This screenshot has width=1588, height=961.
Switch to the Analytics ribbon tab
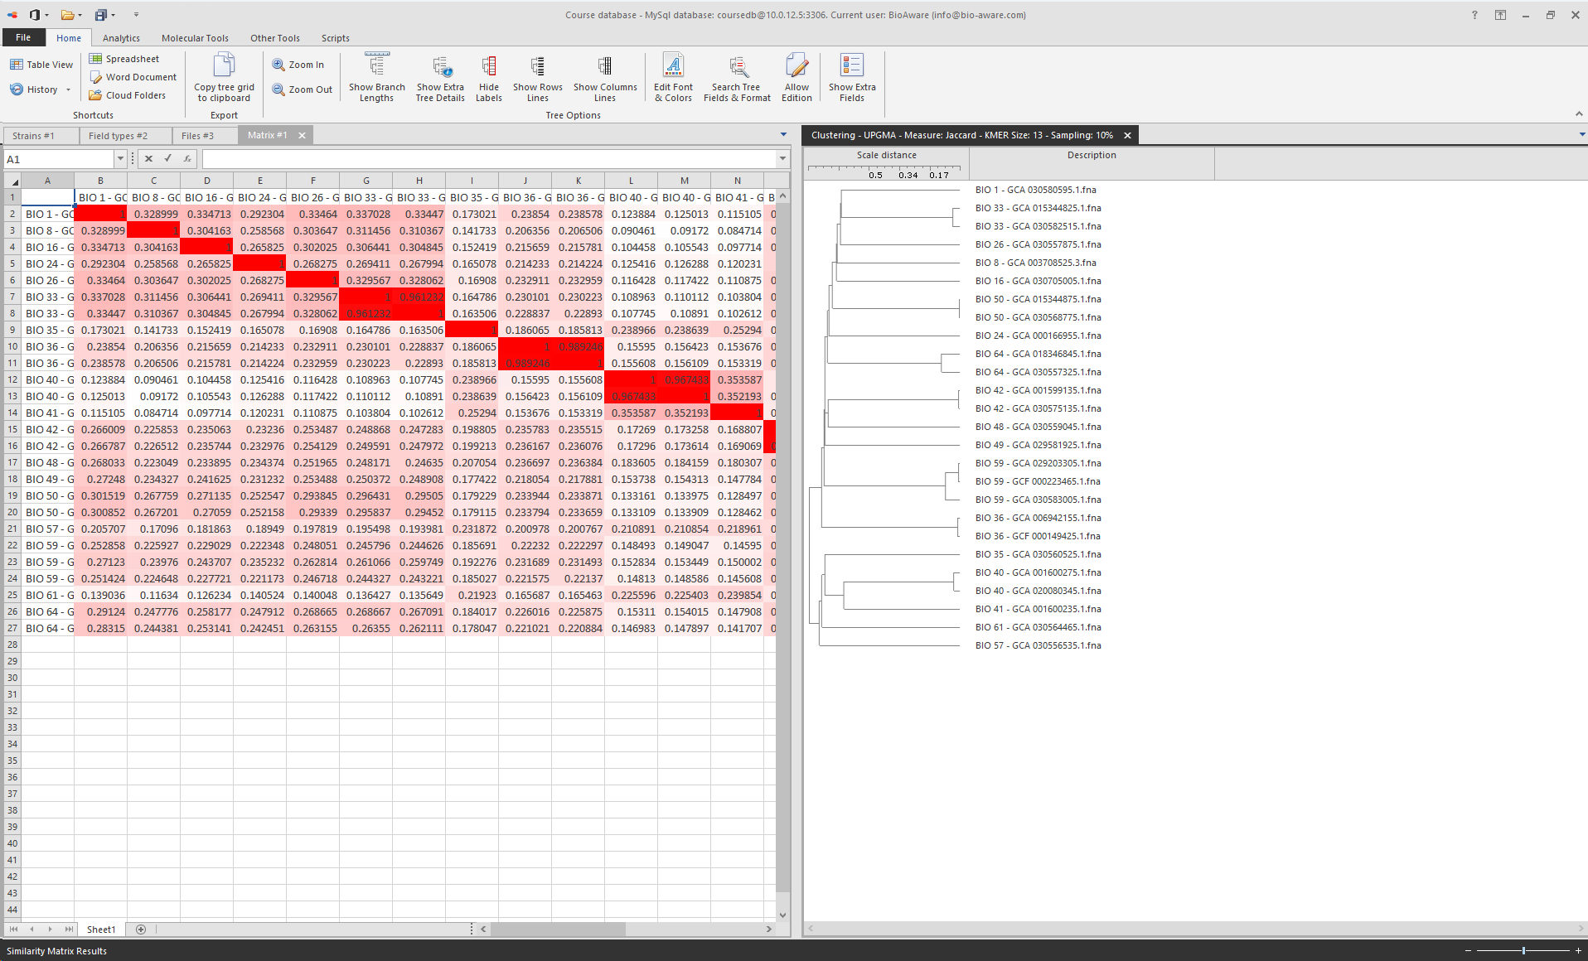[120, 37]
